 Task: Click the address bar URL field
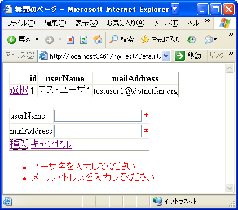[x=105, y=56]
